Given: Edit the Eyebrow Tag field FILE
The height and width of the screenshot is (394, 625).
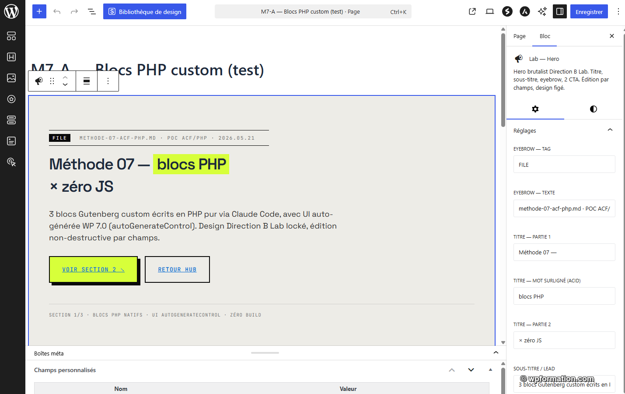Looking at the screenshot, I should 564,165.
